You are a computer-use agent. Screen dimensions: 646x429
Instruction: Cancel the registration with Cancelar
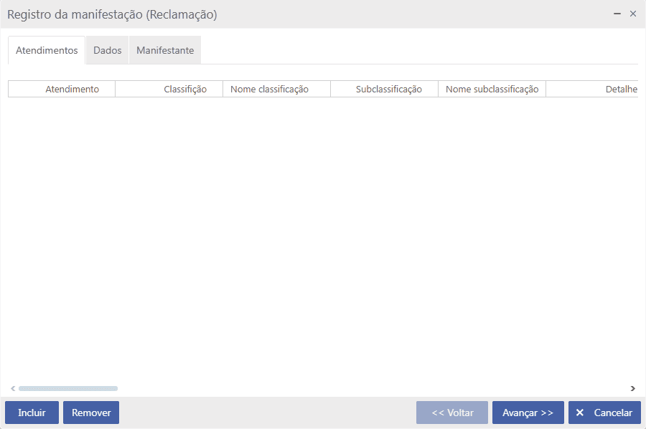point(604,413)
